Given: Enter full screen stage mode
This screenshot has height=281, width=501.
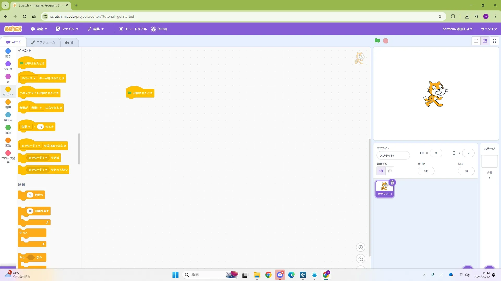Looking at the screenshot, I should point(494,41).
